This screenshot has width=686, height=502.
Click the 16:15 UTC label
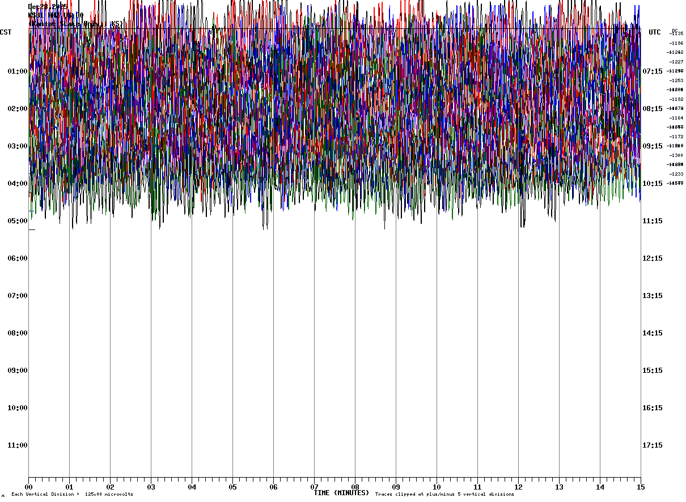[653, 408]
